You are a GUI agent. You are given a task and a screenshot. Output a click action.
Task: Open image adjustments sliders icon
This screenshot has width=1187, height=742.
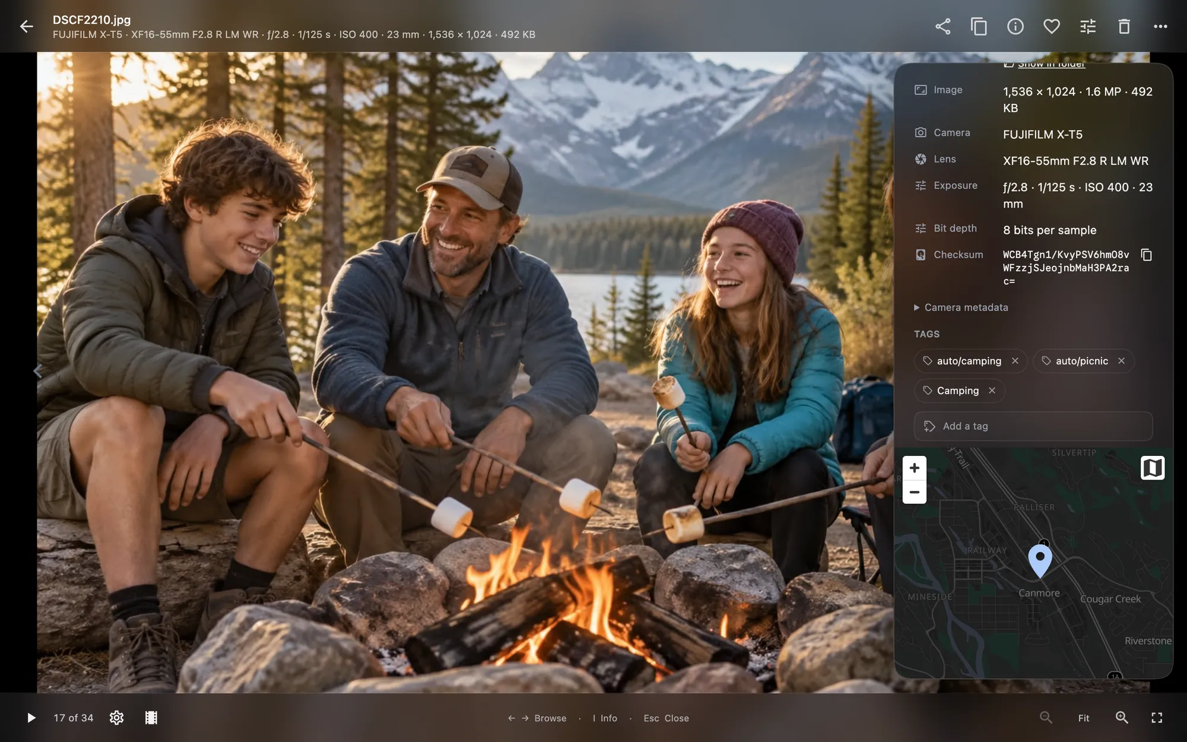point(1088,26)
